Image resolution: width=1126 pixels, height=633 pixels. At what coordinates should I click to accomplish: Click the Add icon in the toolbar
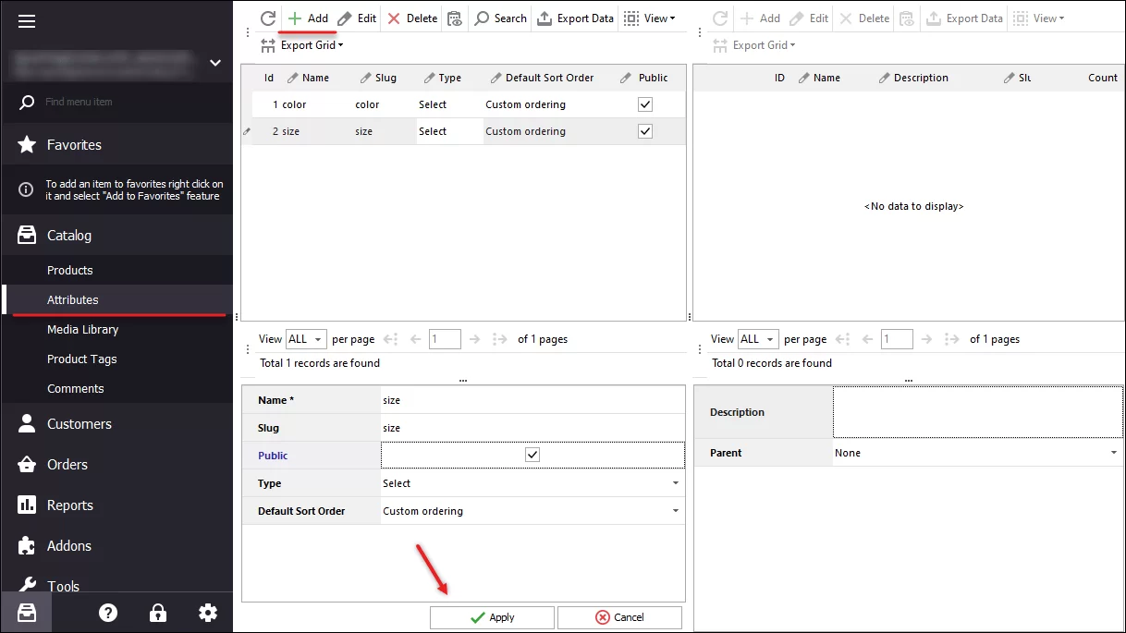305,18
